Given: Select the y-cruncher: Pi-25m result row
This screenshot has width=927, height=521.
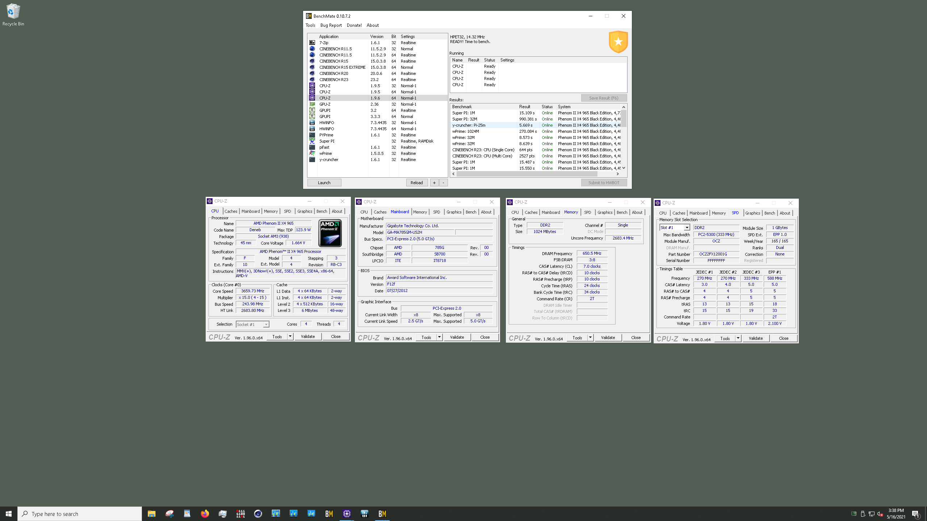Looking at the screenshot, I should (536, 125).
